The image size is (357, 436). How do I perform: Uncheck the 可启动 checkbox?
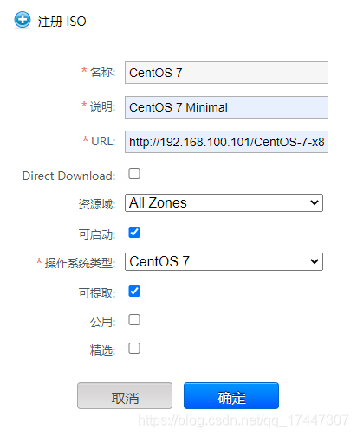point(134,233)
